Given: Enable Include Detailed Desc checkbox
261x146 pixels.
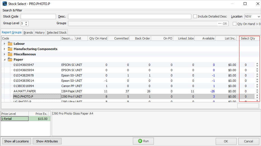Looking at the screenshot, I should click(x=195, y=16).
